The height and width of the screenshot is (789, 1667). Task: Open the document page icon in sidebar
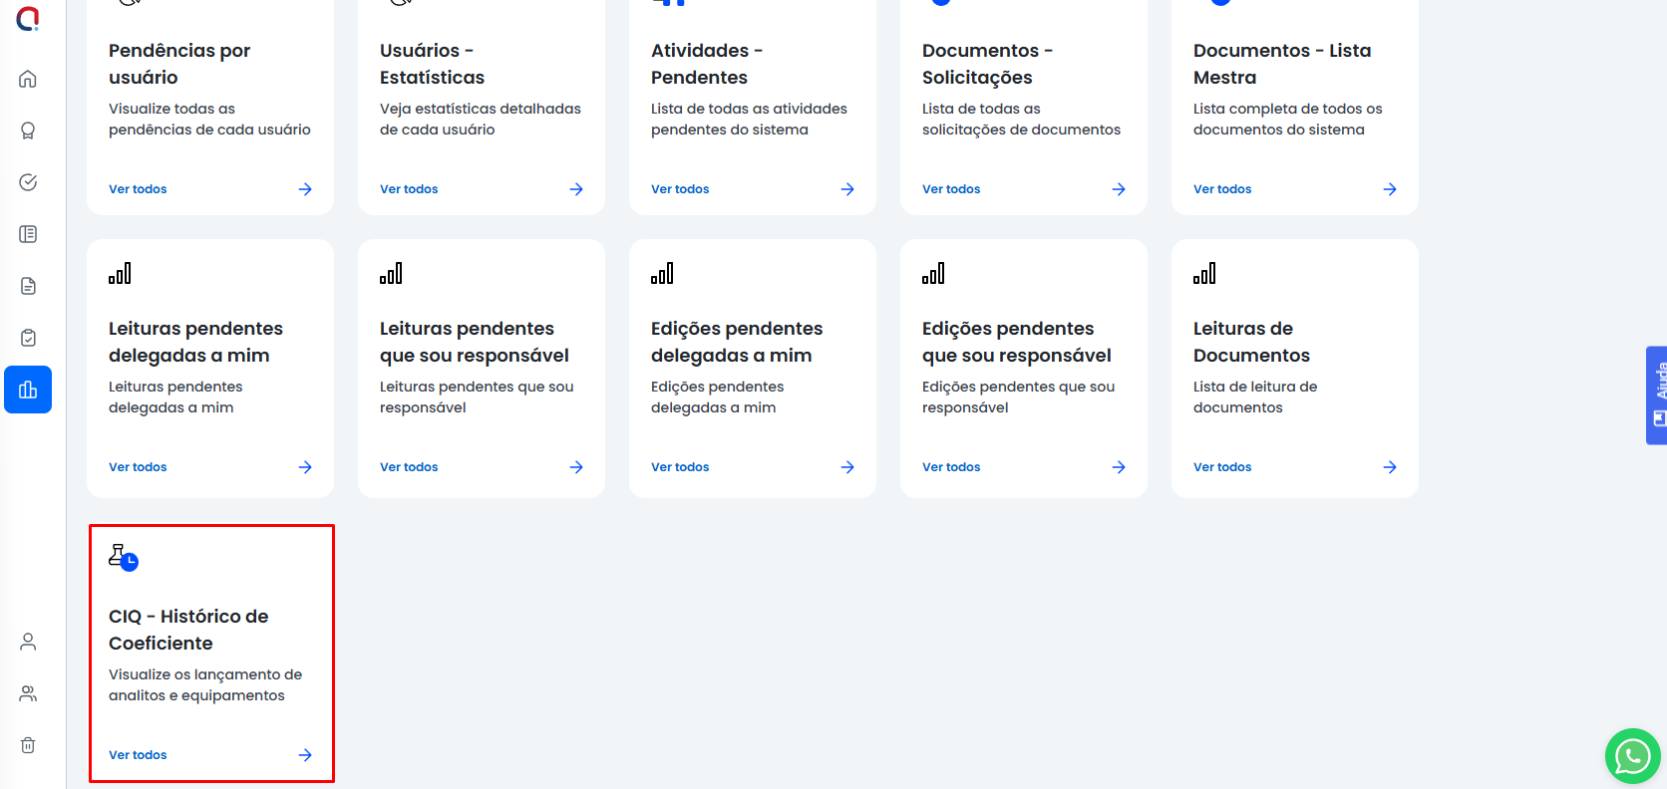[x=28, y=286]
